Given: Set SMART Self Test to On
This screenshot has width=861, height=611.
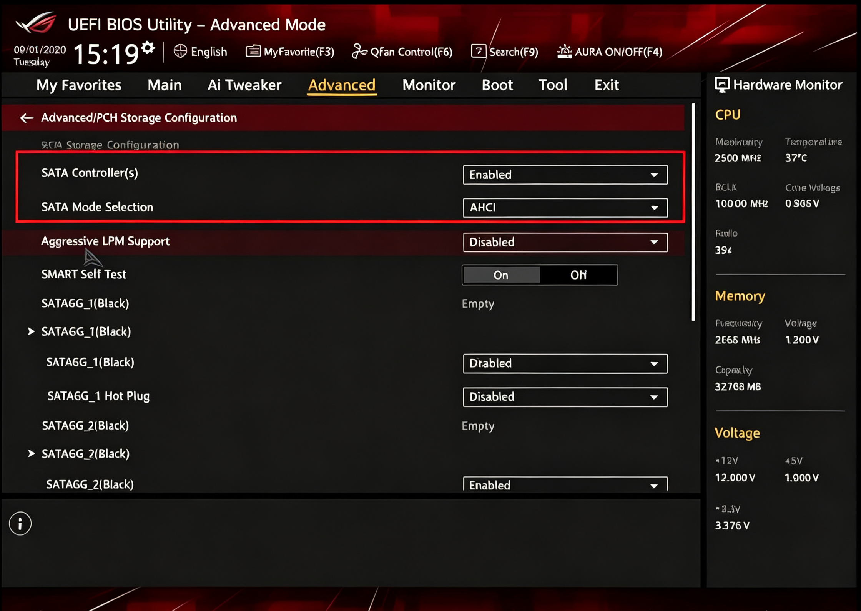Looking at the screenshot, I should (501, 275).
